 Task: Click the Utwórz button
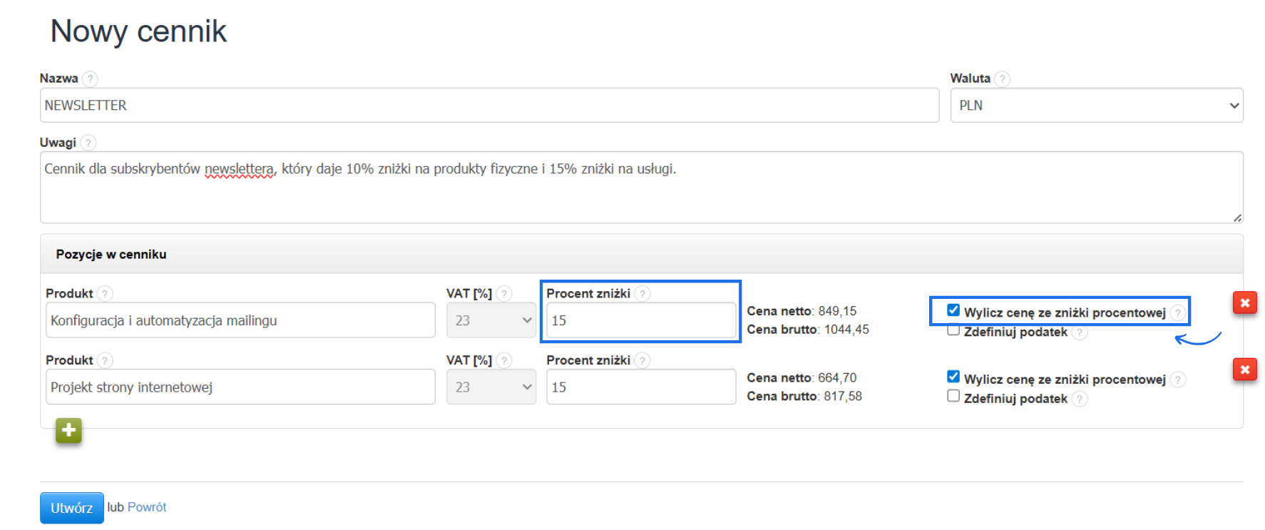71,508
